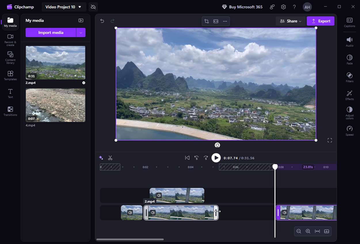360x244 pixels.
Task: Open the Captions panel
Action: coord(349,22)
